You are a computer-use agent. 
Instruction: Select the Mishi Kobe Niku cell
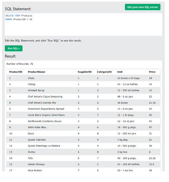click(x=37, y=127)
